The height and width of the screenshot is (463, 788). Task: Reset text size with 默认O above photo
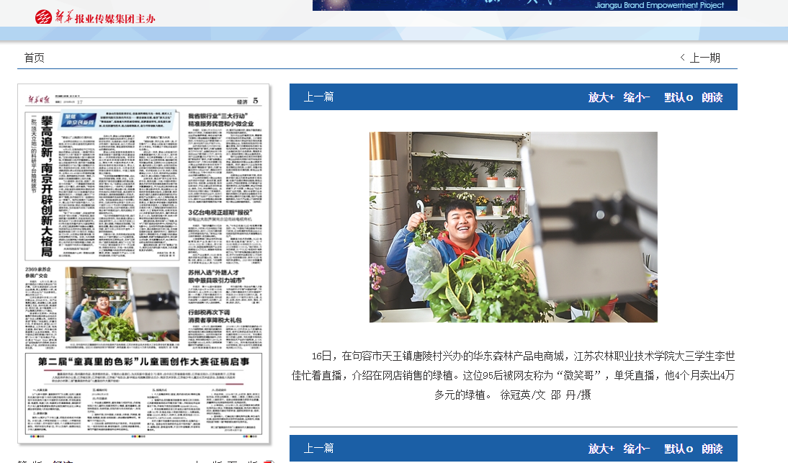click(x=678, y=97)
